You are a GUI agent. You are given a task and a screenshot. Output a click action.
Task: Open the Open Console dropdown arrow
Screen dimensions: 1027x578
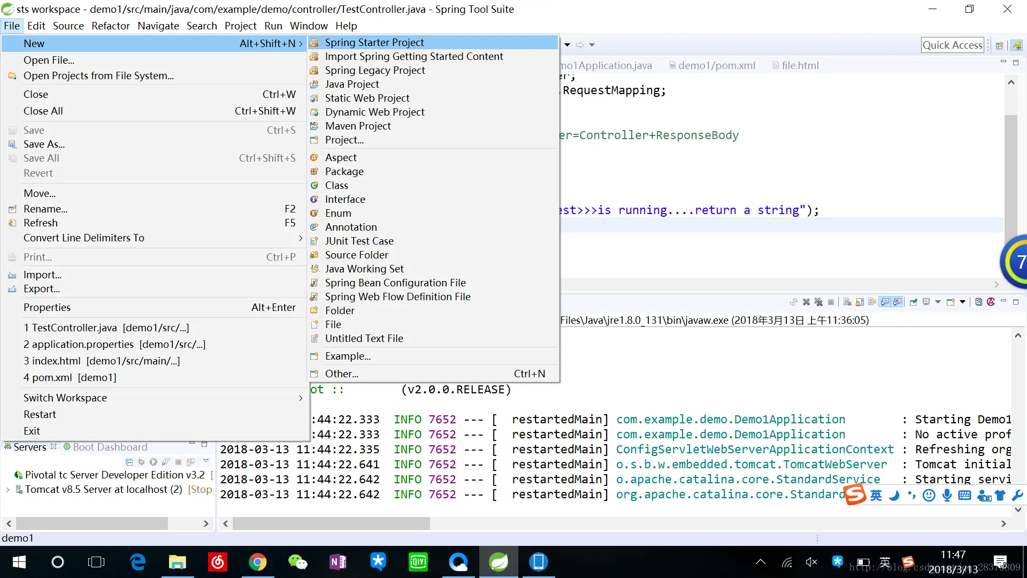(x=962, y=302)
